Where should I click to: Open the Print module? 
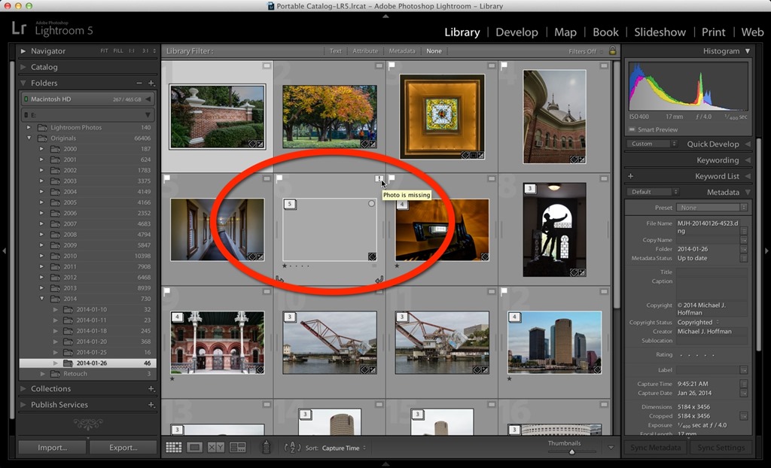coord(713,32)
